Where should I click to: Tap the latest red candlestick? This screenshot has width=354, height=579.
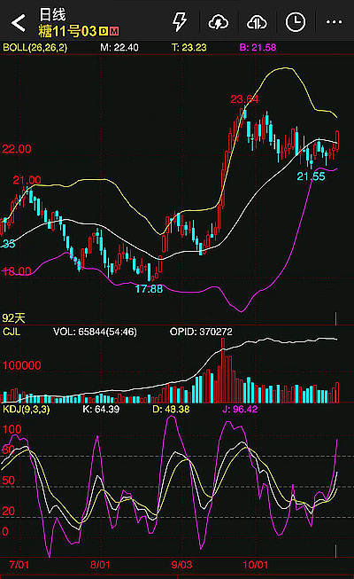coord(337,141)
